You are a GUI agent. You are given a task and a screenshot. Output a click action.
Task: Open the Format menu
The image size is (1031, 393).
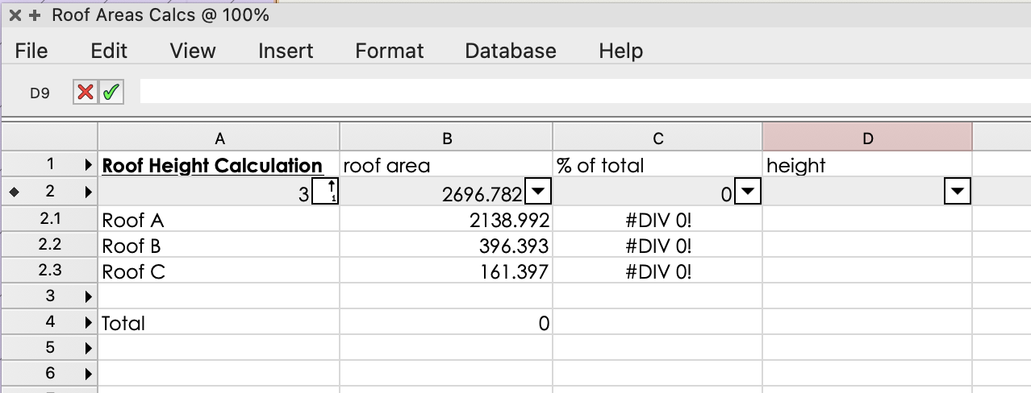point(389,51)
